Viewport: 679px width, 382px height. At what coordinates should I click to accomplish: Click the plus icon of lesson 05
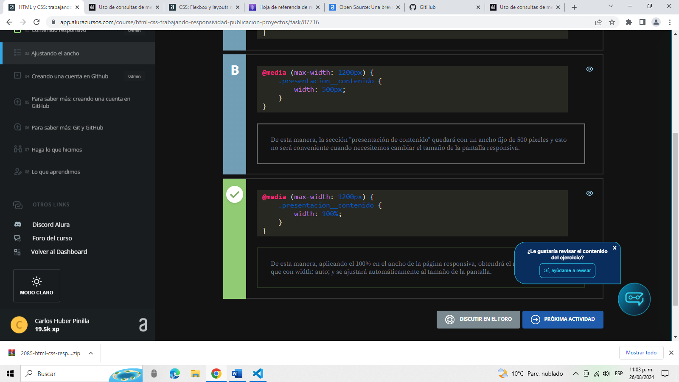click(x=17, y=102)
